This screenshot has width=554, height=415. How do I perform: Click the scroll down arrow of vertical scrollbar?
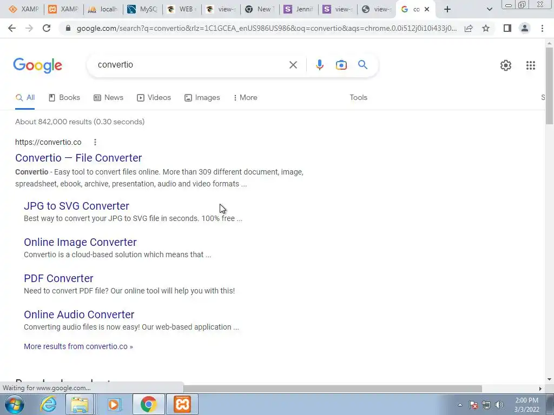[x=549, y=379]
